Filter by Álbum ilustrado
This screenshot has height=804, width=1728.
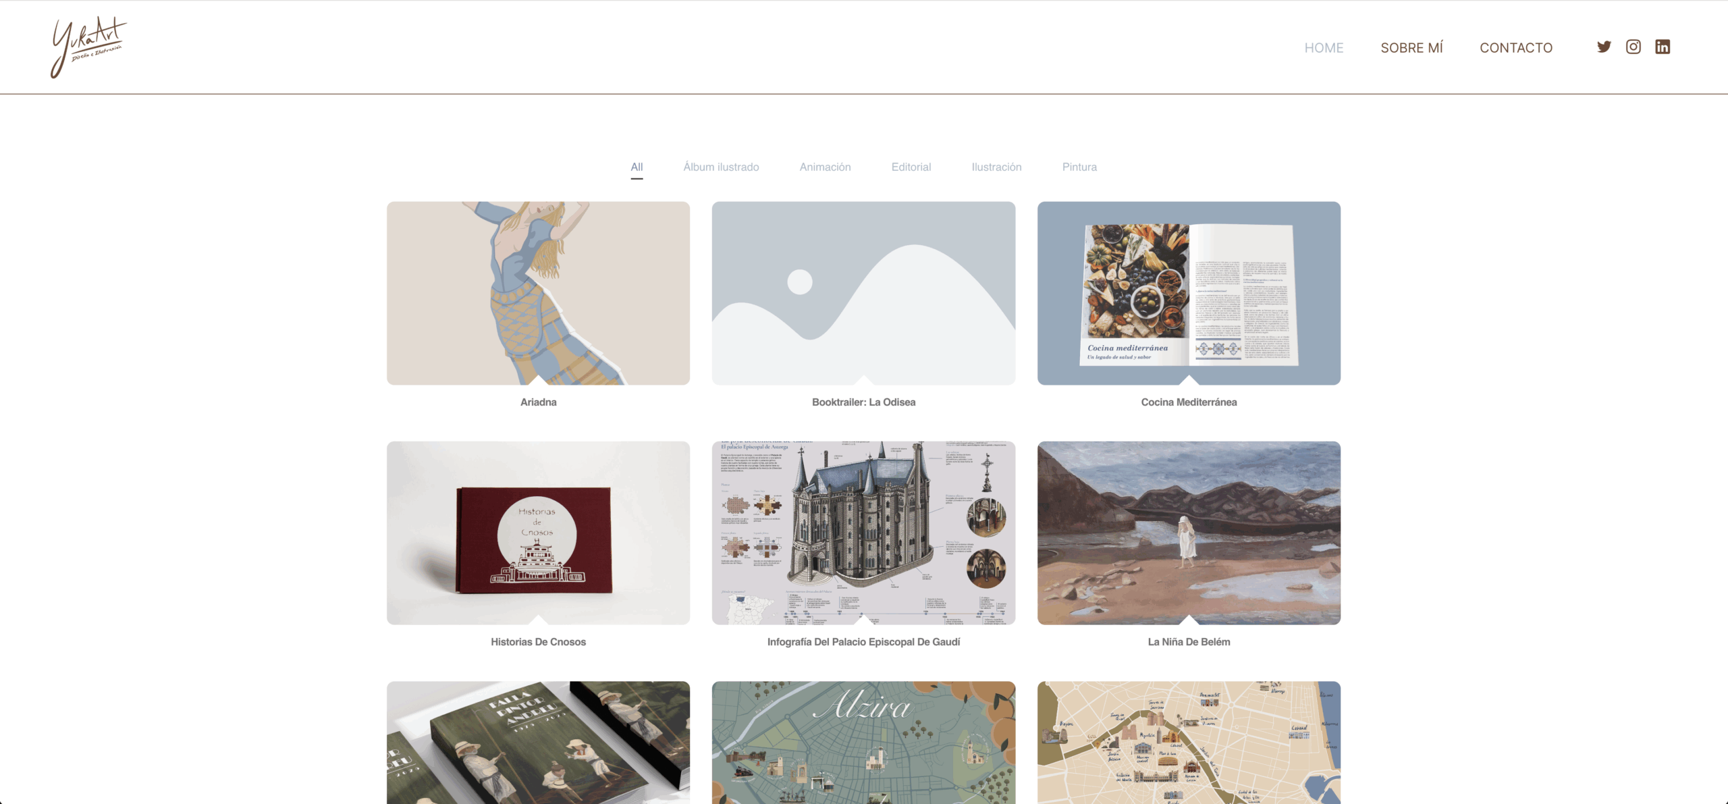click(721, 167)
